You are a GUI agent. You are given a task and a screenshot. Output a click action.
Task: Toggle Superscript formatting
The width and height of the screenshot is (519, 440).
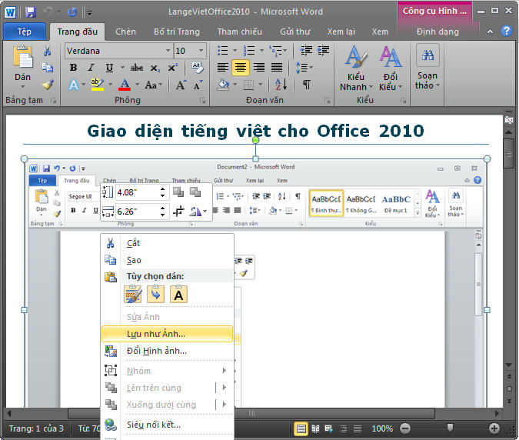pyautogui.click(x=172, y=68)
